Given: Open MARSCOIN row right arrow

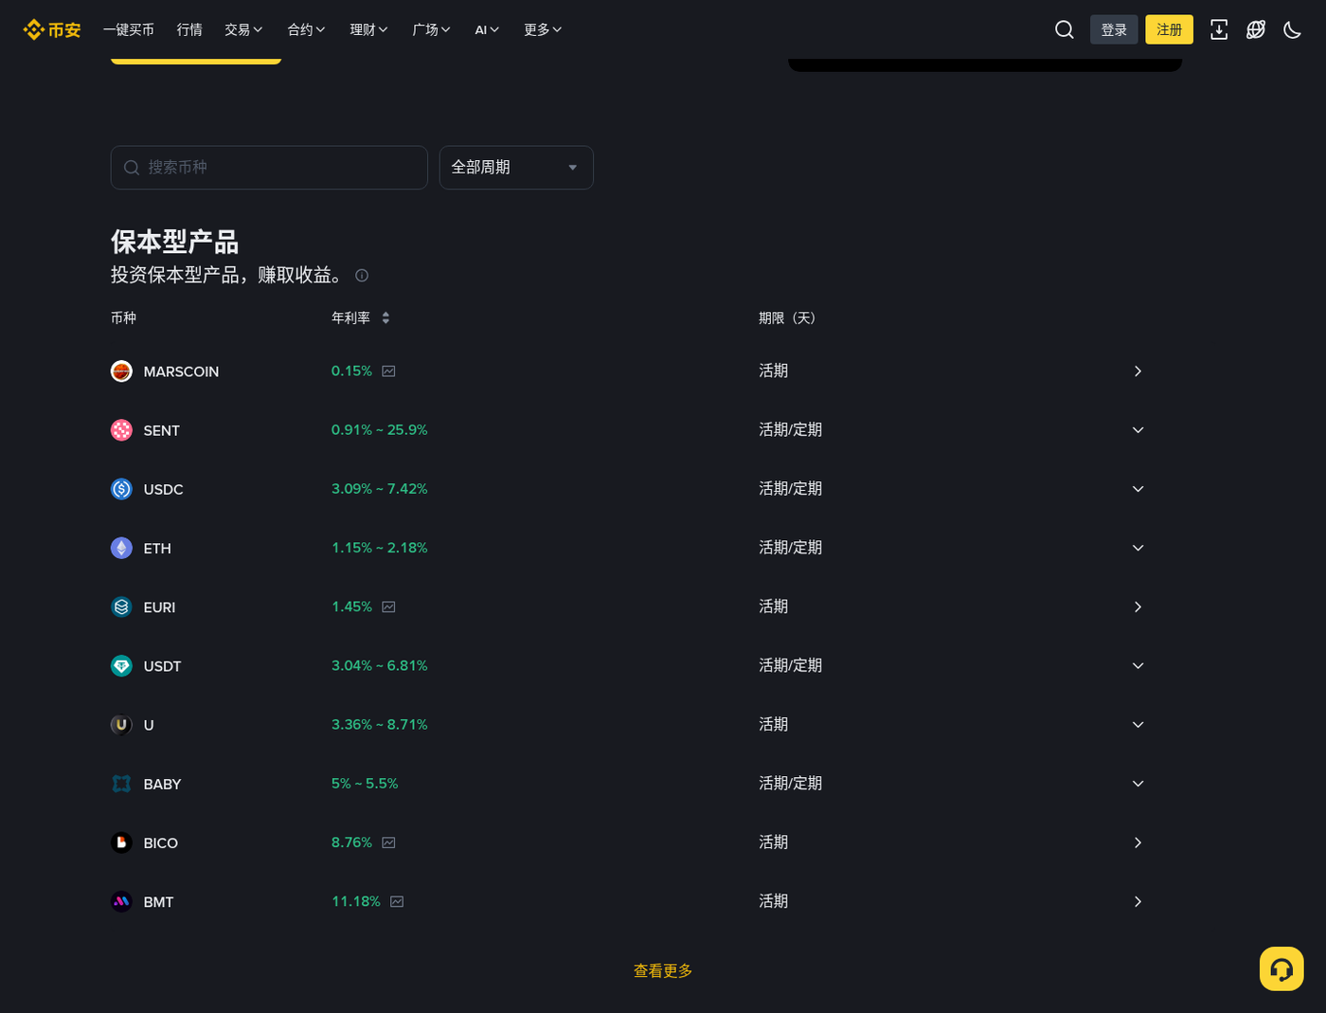Looking at the screenshot, I should click(x=1138, y=371).
